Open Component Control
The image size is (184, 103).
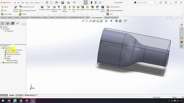pyautogui.click(x=27, y=7)
